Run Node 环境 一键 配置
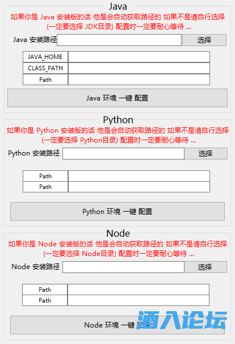Image resolution: width=235 pixels, height=344 pixels. [117, 325]
